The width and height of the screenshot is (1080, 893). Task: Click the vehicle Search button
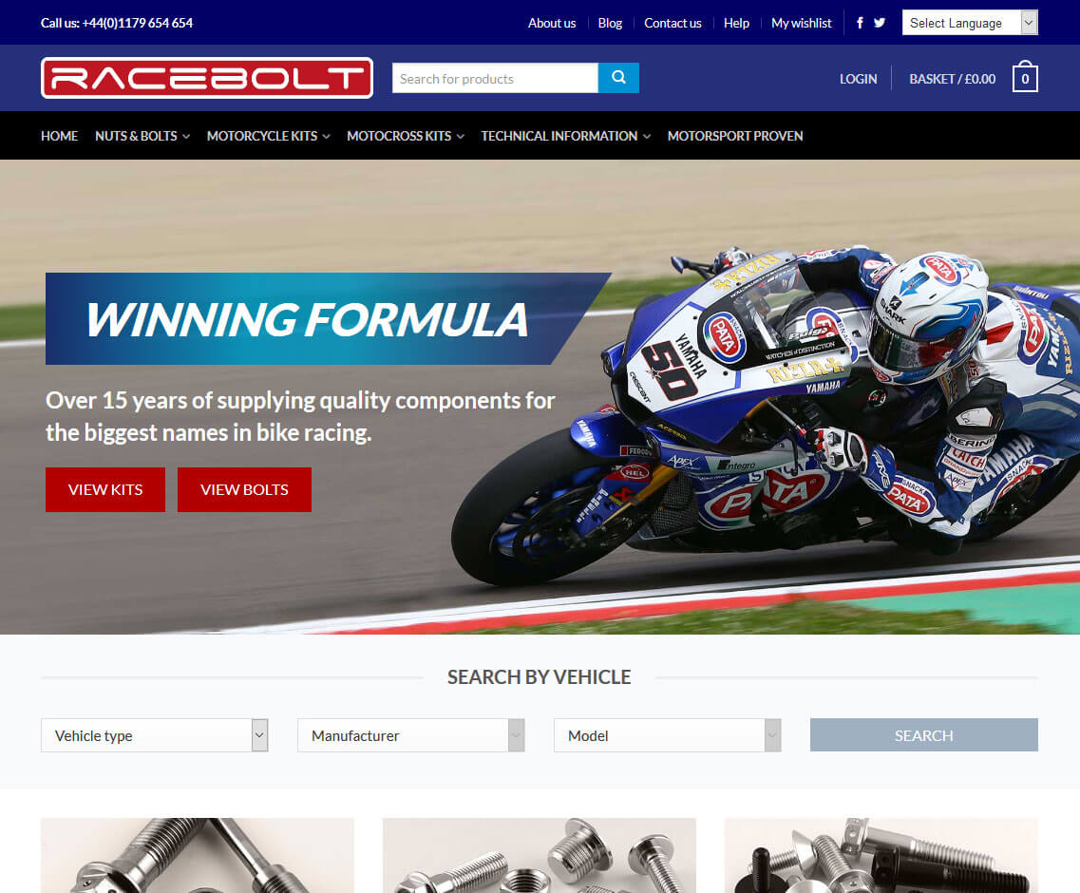[923, 735]
